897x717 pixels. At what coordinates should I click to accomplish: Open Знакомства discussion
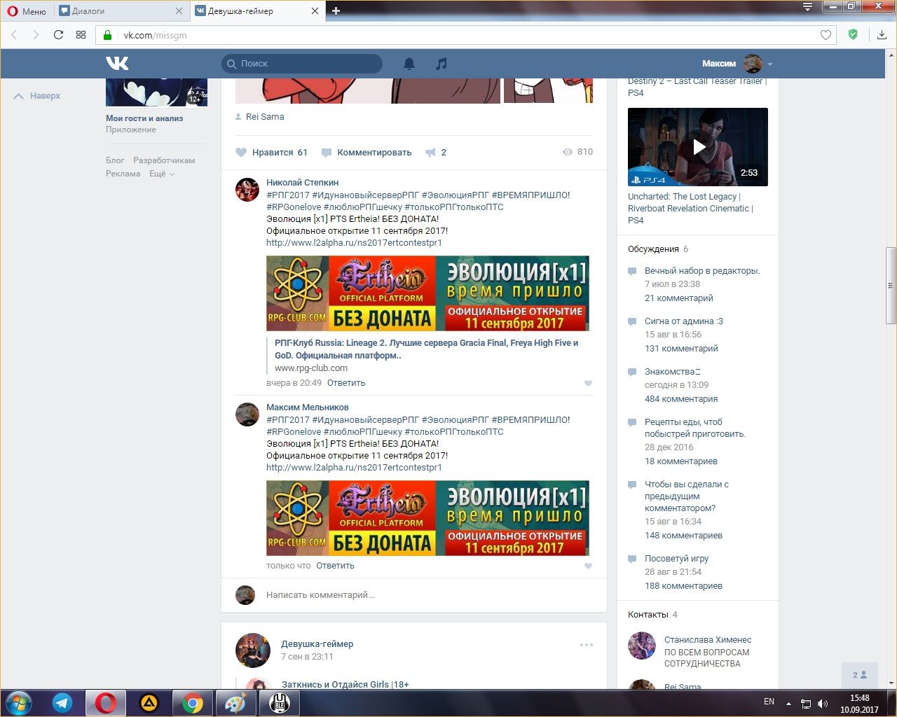pos(672,372)
